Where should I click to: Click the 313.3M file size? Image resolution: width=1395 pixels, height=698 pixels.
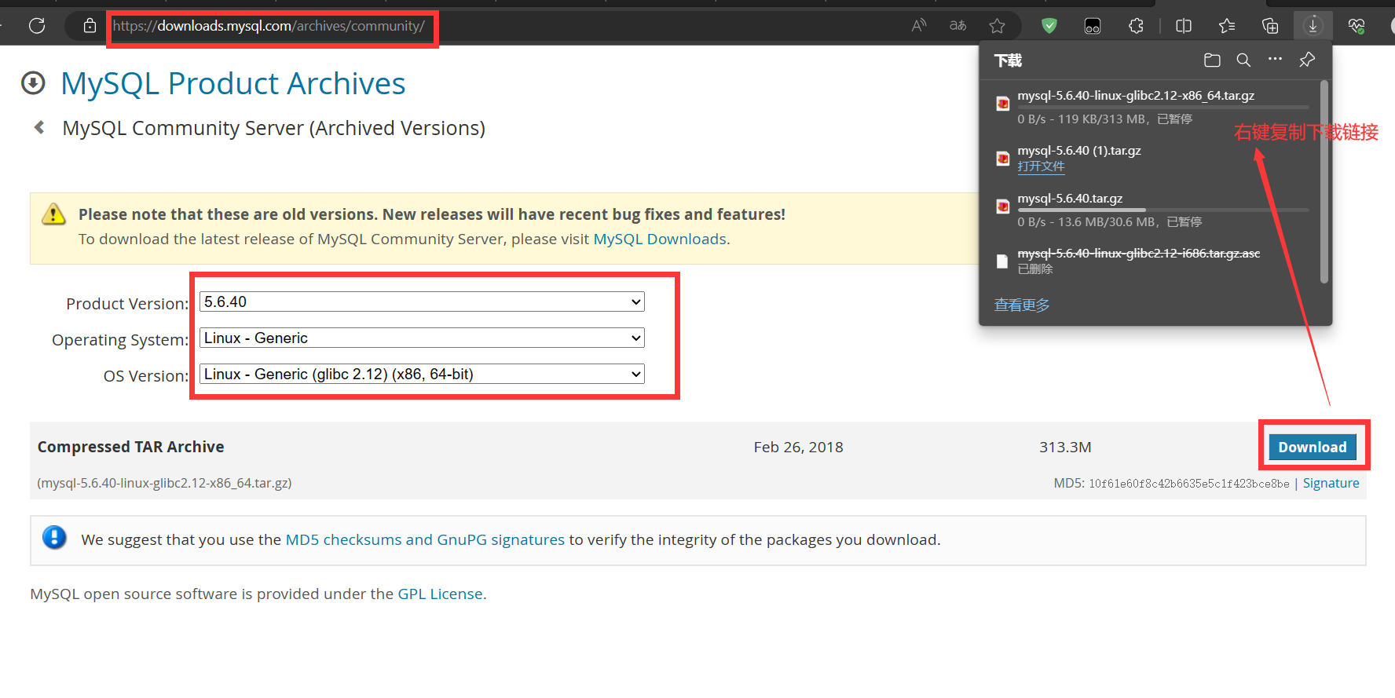pos(1065,447)
